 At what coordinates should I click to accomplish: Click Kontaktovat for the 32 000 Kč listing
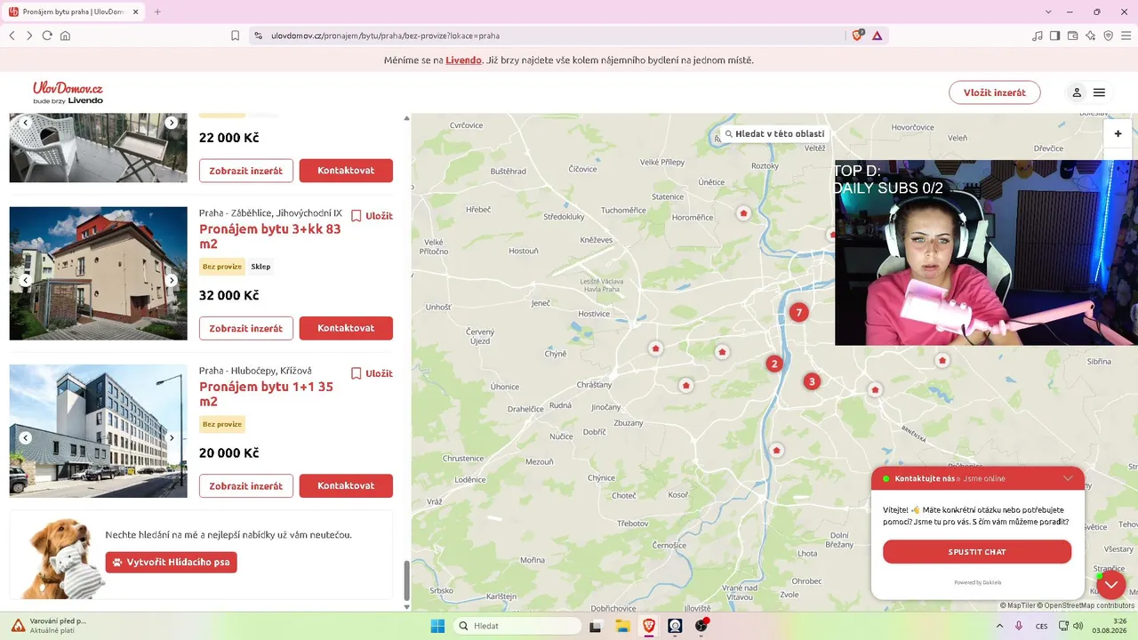(x=346, y=328)
